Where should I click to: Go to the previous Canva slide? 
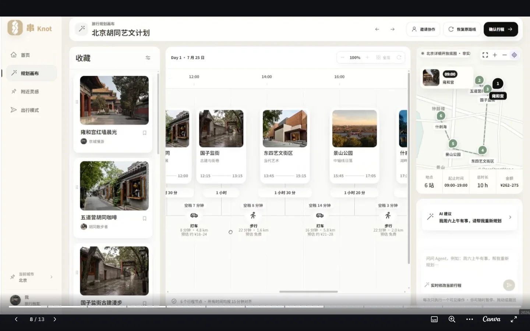(16, 319)
